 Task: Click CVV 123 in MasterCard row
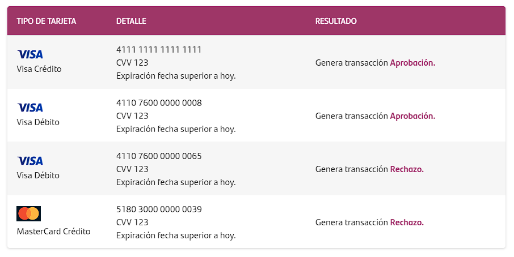click(x=132, y=222)
